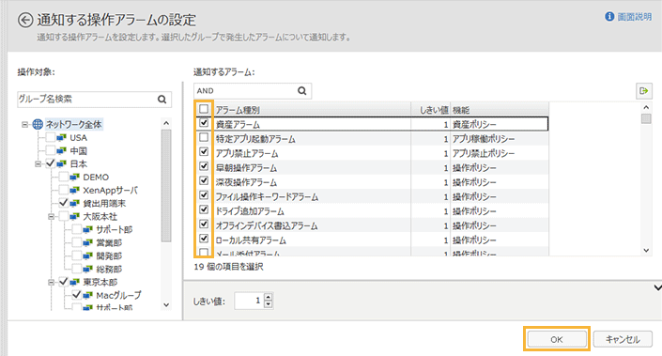Collapse the 東京本部 tree node
662x356 pixels.
pos(51,282)
